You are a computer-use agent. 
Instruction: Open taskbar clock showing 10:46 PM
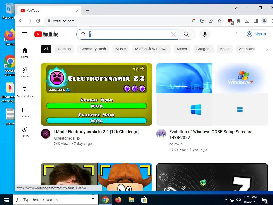pyautogui.click(x=250, y=200)
